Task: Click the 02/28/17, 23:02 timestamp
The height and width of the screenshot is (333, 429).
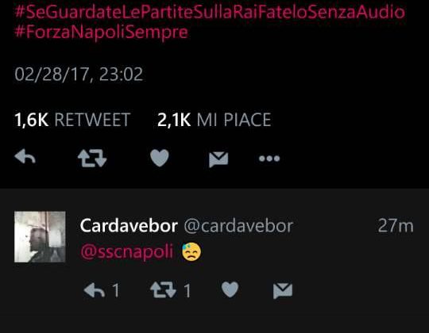Action: click(x=79, y=74)
